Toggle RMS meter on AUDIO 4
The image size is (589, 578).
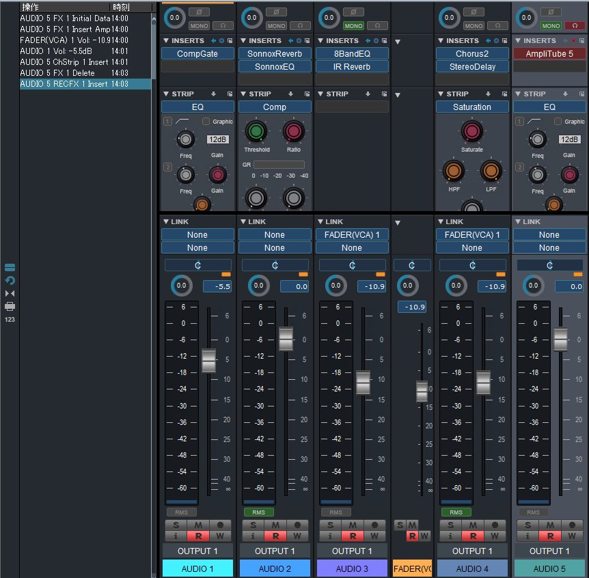pyautogui.click(x=455, y=512)
